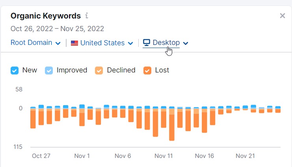
Task: Disable the Declined series checkbox
Action: (99, 71)
